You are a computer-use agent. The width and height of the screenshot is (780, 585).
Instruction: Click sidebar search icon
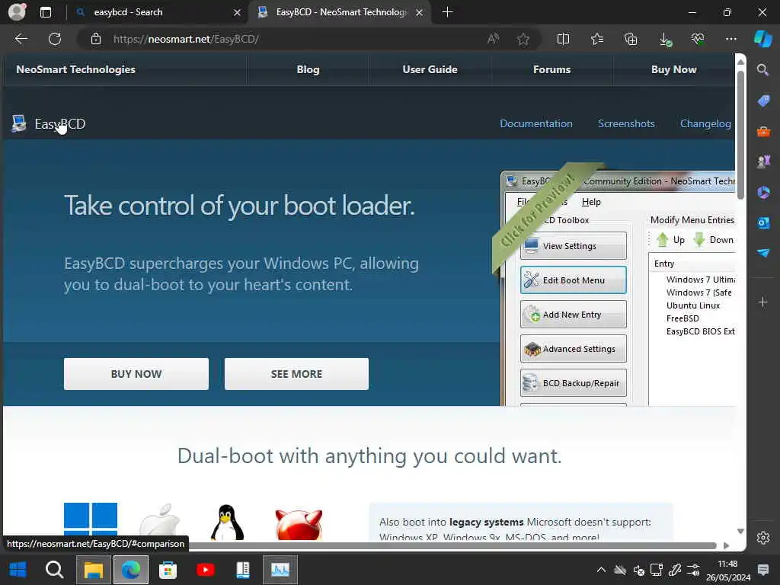pos(763,69)
